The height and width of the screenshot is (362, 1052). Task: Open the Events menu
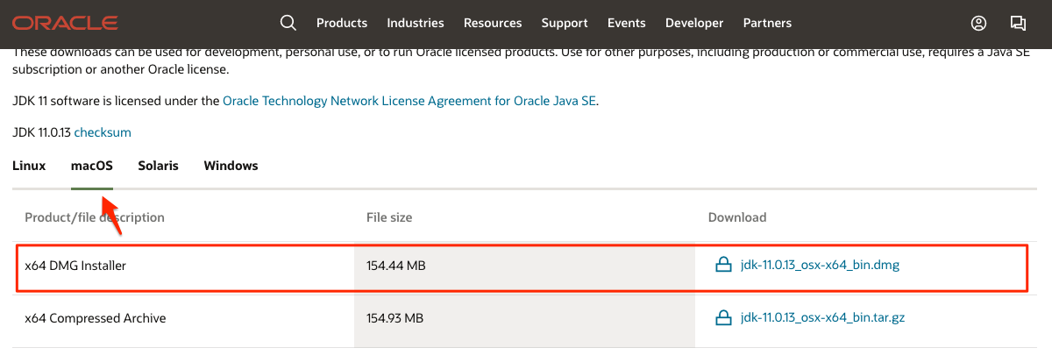627,23
